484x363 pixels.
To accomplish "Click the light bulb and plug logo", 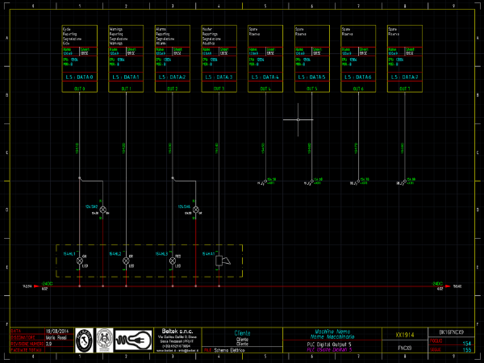I will tap(133, 340).
